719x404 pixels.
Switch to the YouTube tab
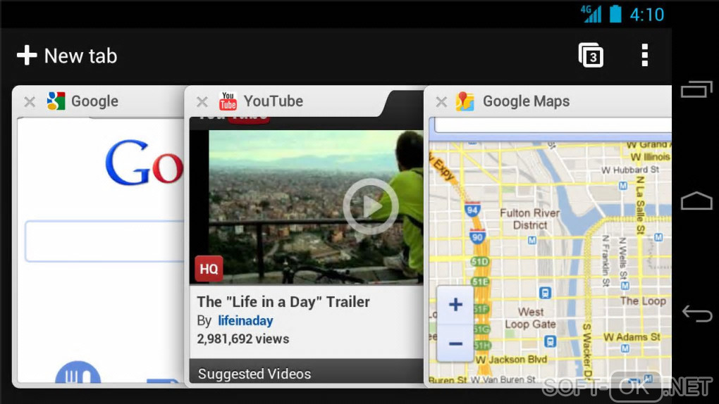click(274, 101)
